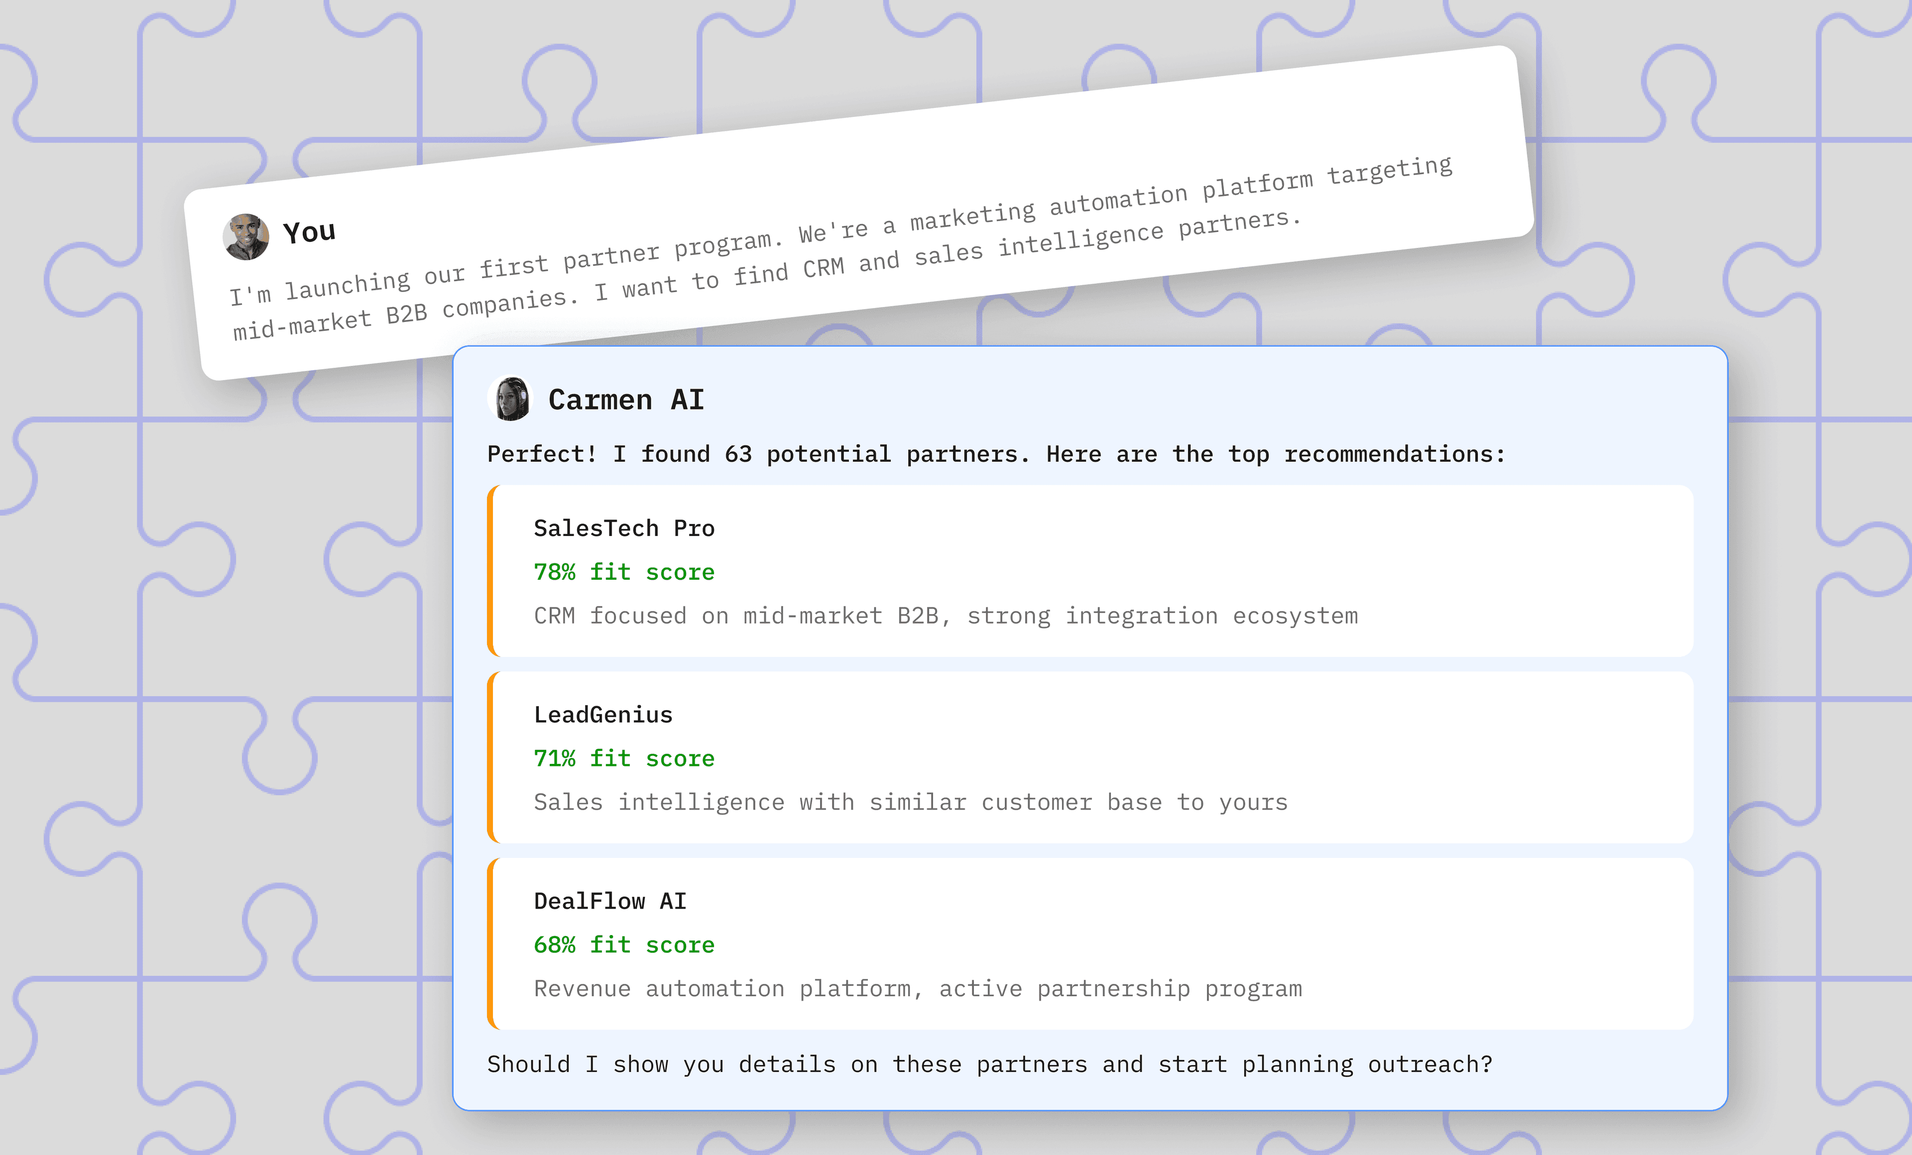Click the "I found 63 potential partners" line
Image resolution: width=1912 pixels, height=1155 pixels.
[995, 454]
